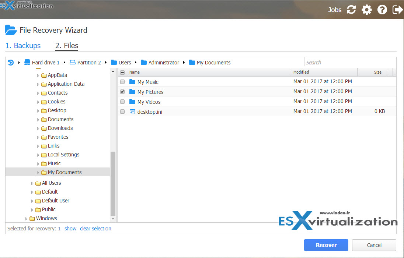Expand the Application Data tree node
Screen dimensions: 404x258
click(x=38, y=84)
